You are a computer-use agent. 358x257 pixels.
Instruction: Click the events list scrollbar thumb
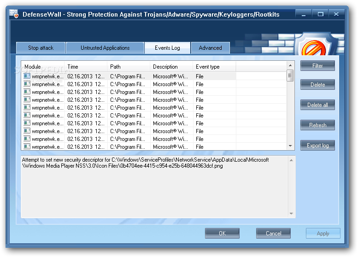pos(290,76)
